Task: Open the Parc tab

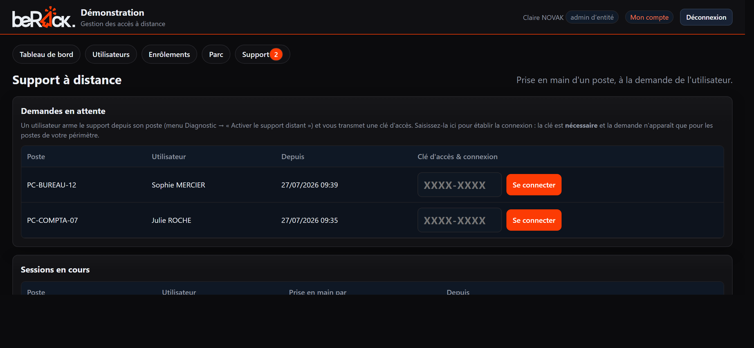Action: (x=216, y=54)
